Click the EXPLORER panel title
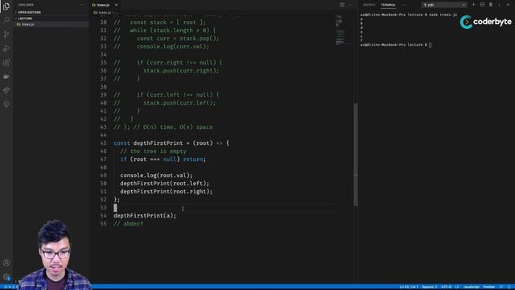This screenshot has width=515, height=290. [26, 5]
